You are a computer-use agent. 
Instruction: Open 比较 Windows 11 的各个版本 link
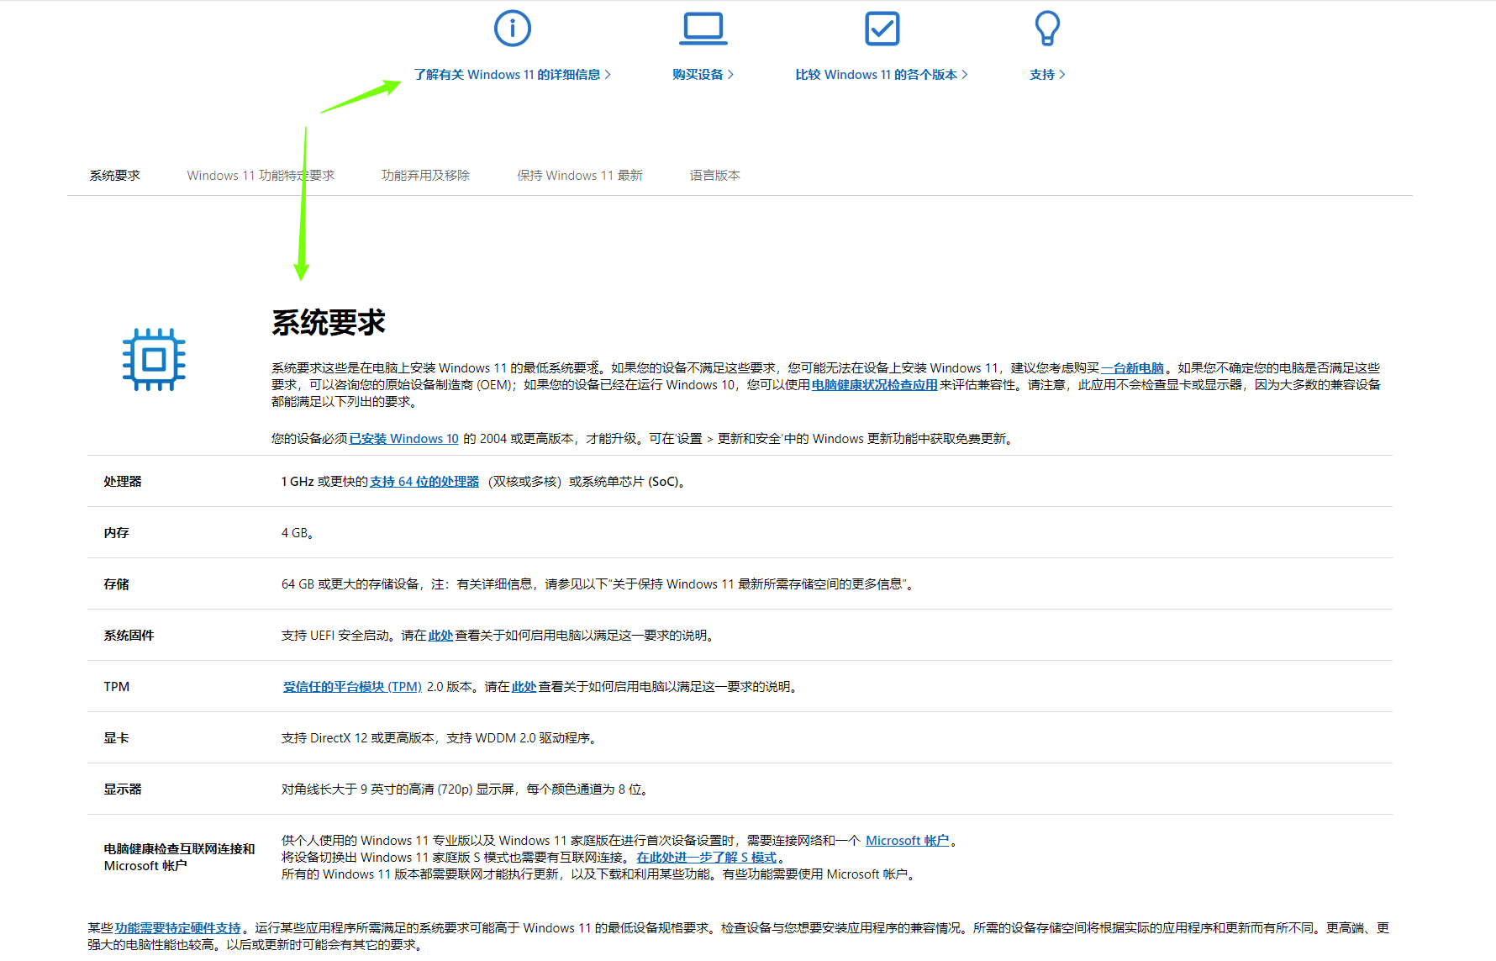click(882, 75)
